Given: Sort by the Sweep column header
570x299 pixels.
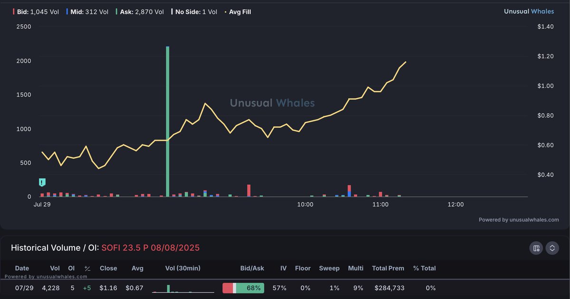Looking at the screenshot, I should point(329,268).
